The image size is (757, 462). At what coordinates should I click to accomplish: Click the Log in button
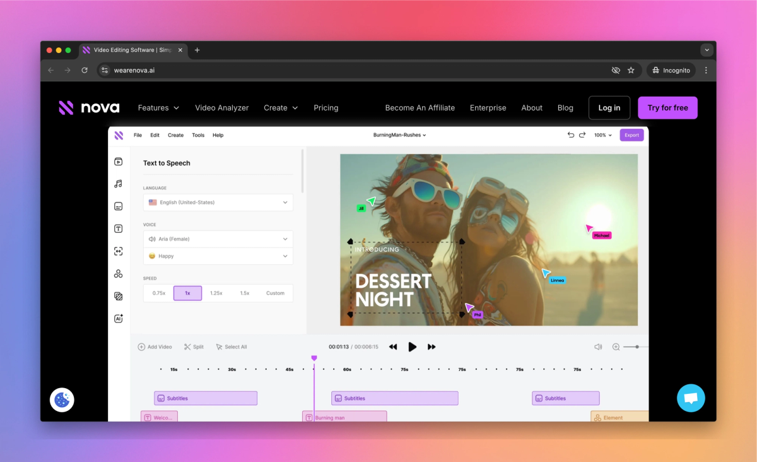coord(609,108)
